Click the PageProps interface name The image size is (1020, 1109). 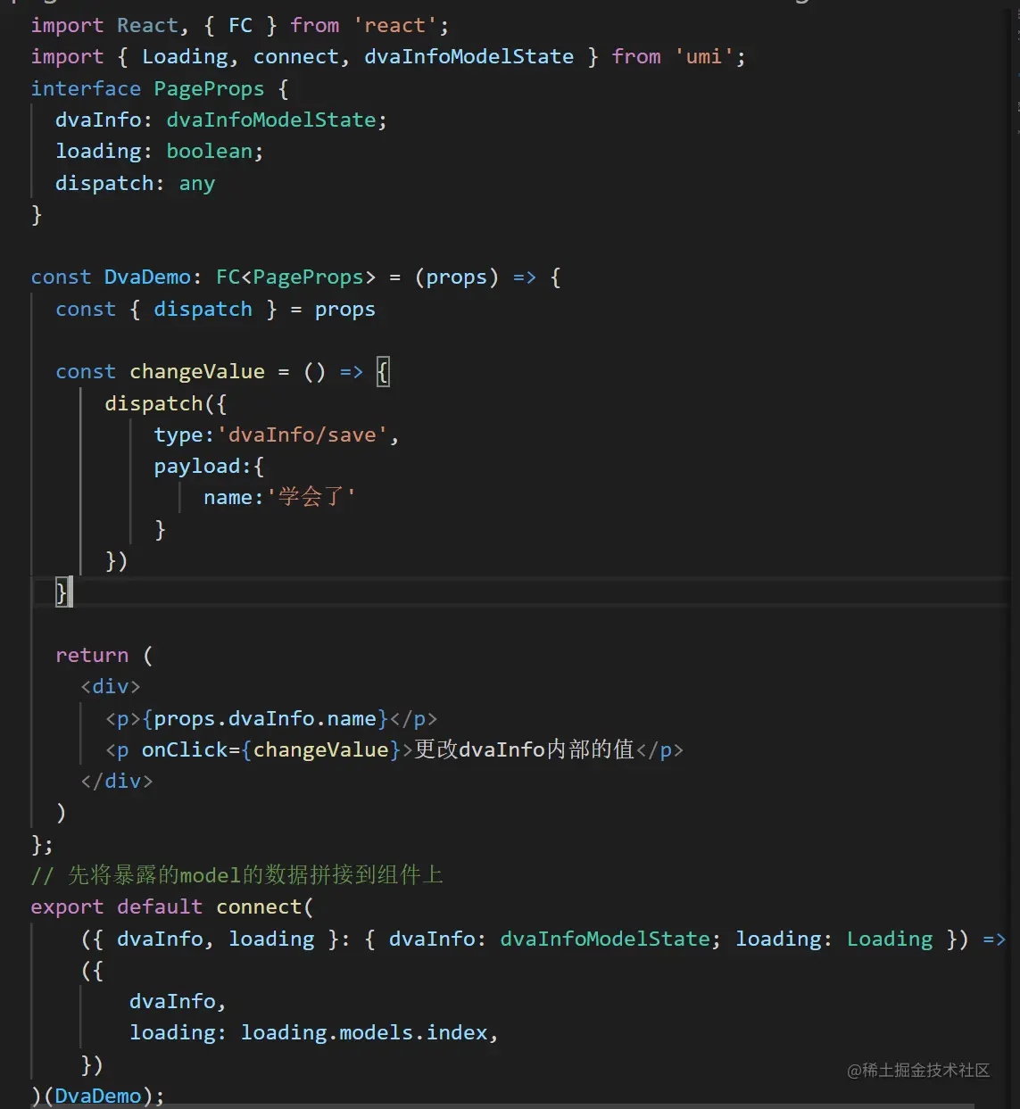click(x=208, y=88)
